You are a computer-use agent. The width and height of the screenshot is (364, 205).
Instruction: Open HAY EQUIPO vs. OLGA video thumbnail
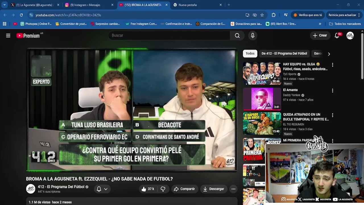(x=262, y=73)
